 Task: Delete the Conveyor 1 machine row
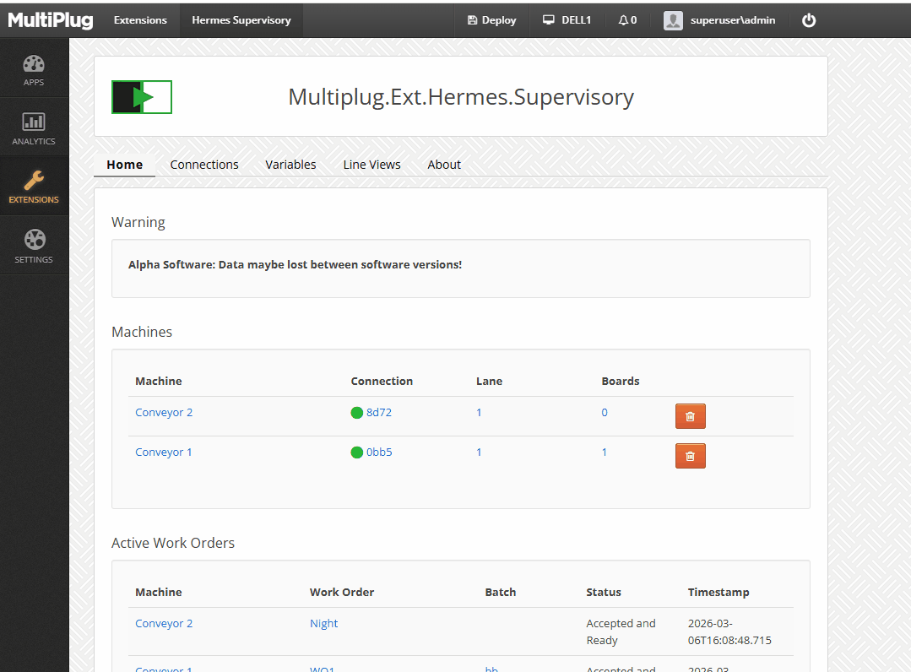click(690, 456)
